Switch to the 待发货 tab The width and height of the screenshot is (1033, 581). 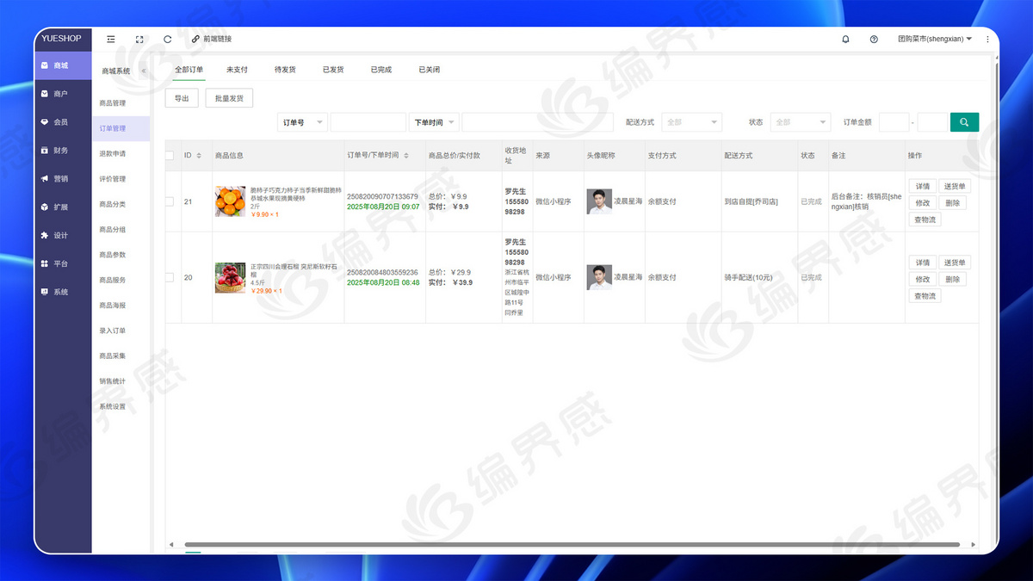(285, 70)
